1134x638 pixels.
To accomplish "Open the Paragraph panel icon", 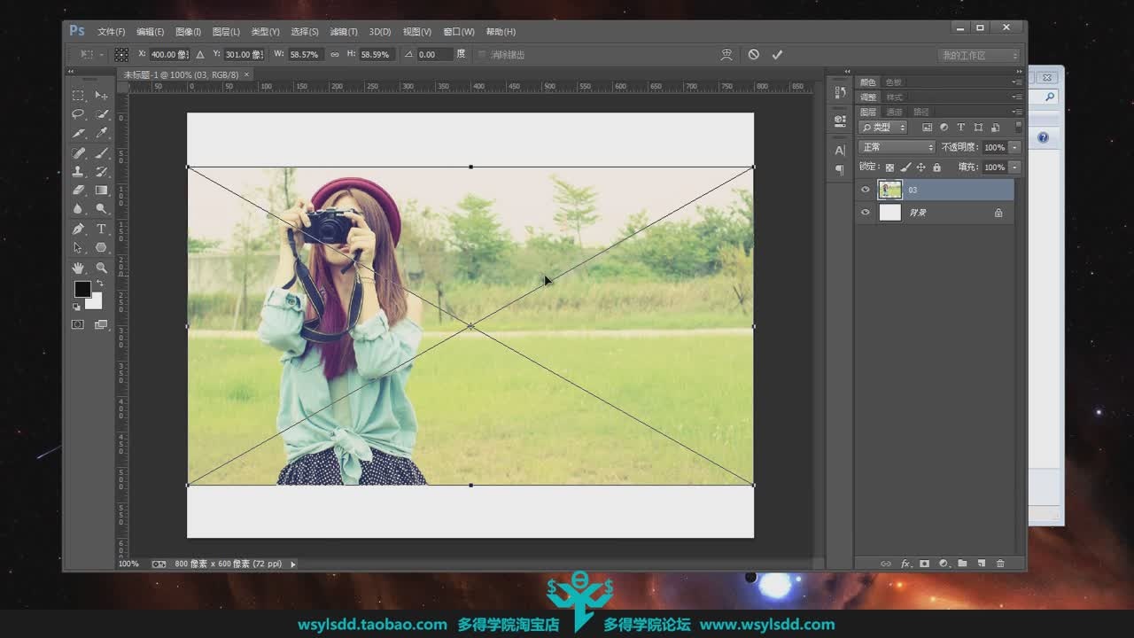I will (840, 169).
